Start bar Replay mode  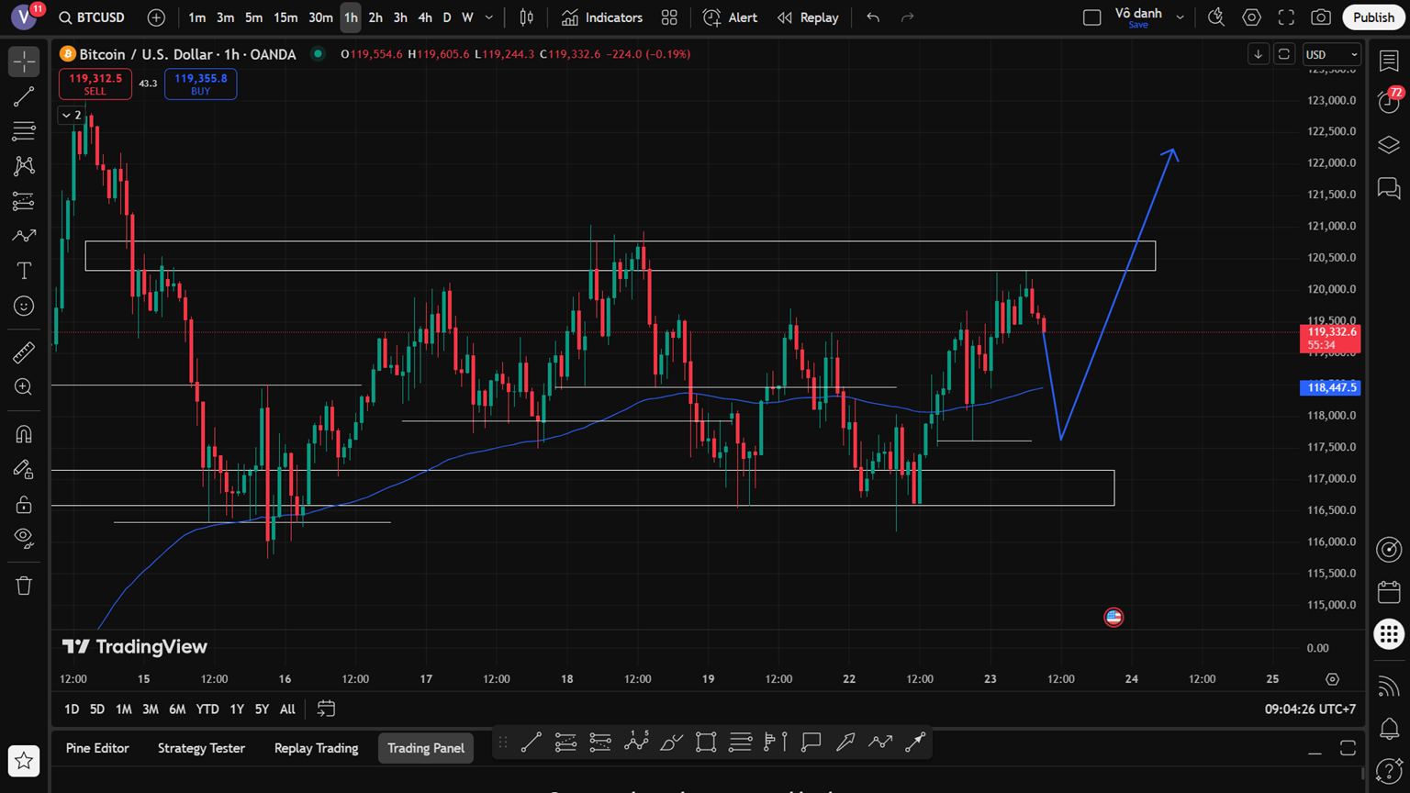pos(808,17)
